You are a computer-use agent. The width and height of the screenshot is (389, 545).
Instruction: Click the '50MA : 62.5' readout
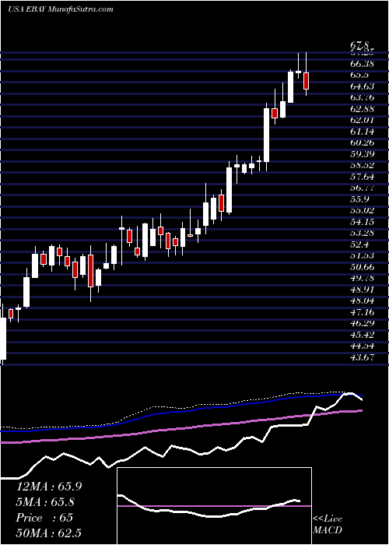pos(49,533)
